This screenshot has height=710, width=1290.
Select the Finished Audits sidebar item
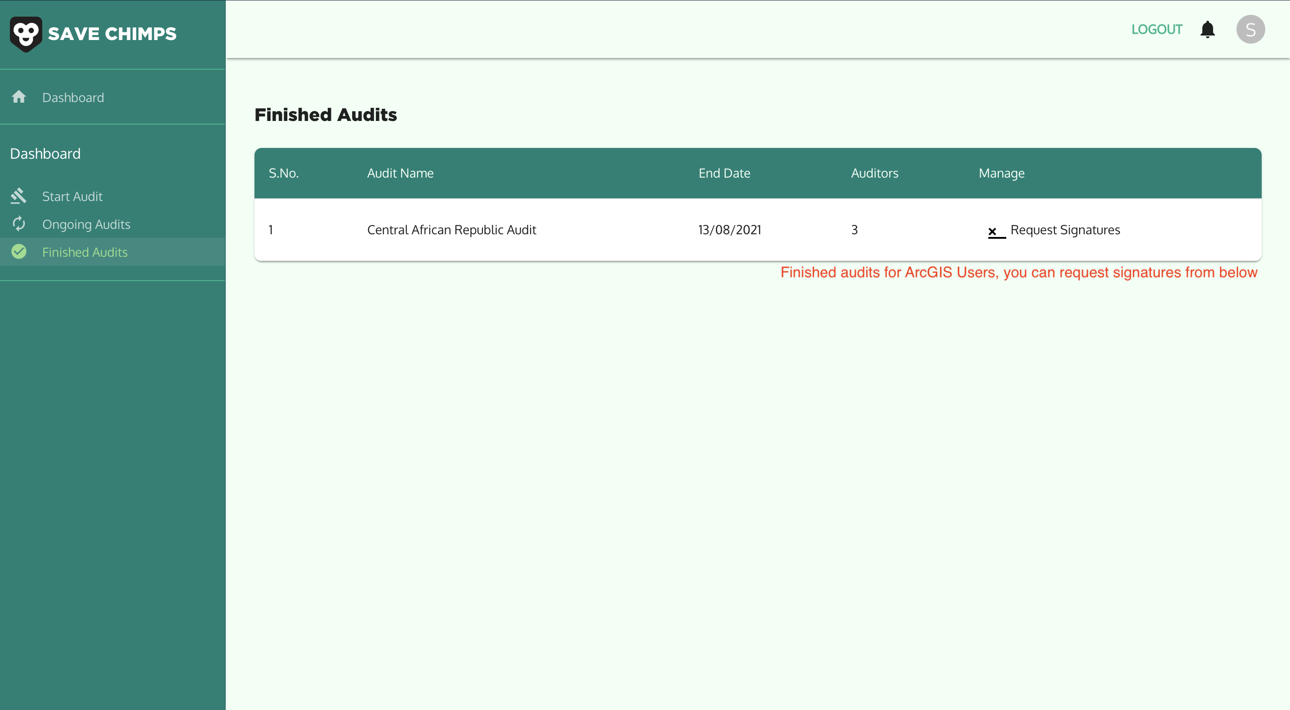[85, 252]
